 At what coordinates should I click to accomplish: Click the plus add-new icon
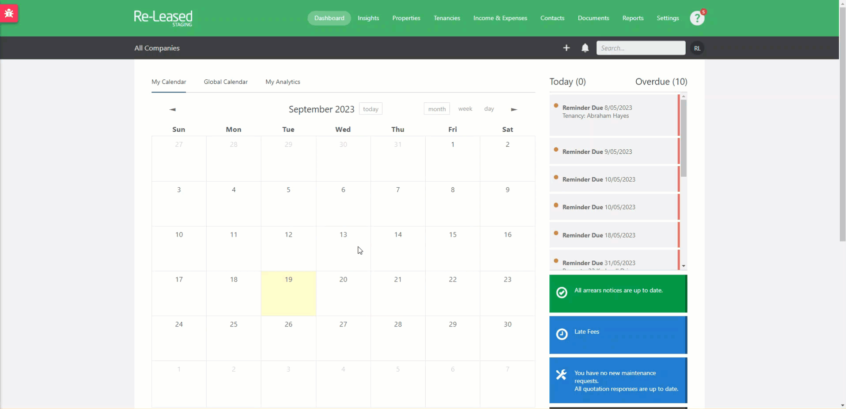[x=567, y=48]
